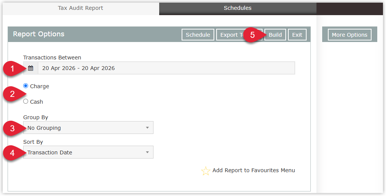386x196 pixels.
Task: Open the calendar date picker icon
Action: [x=30, y=68]
